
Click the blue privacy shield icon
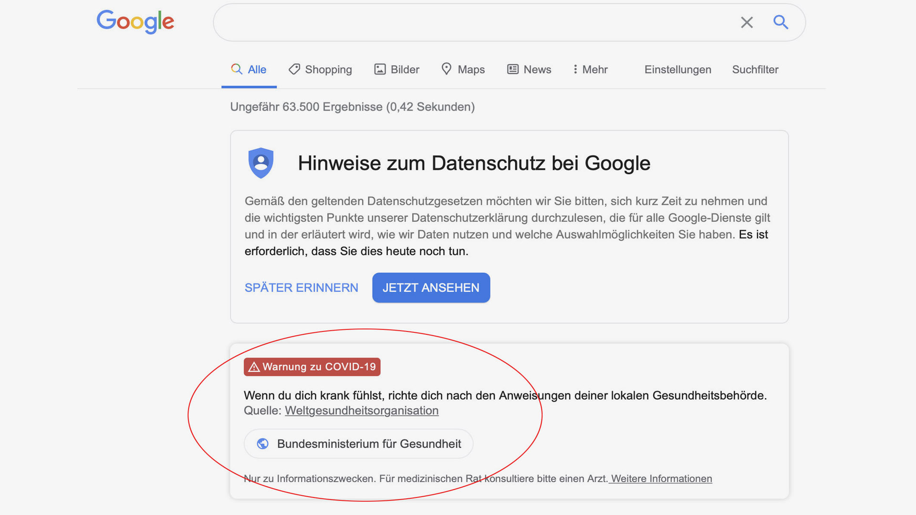click(x=261, y=163)
